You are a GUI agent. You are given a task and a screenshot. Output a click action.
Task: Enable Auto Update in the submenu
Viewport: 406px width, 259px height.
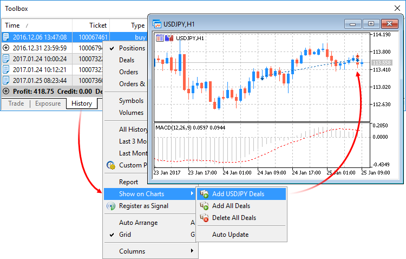230,235
